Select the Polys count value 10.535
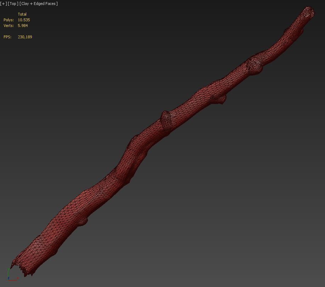This screenshot has height=287, width=325. tap(24, 20)
